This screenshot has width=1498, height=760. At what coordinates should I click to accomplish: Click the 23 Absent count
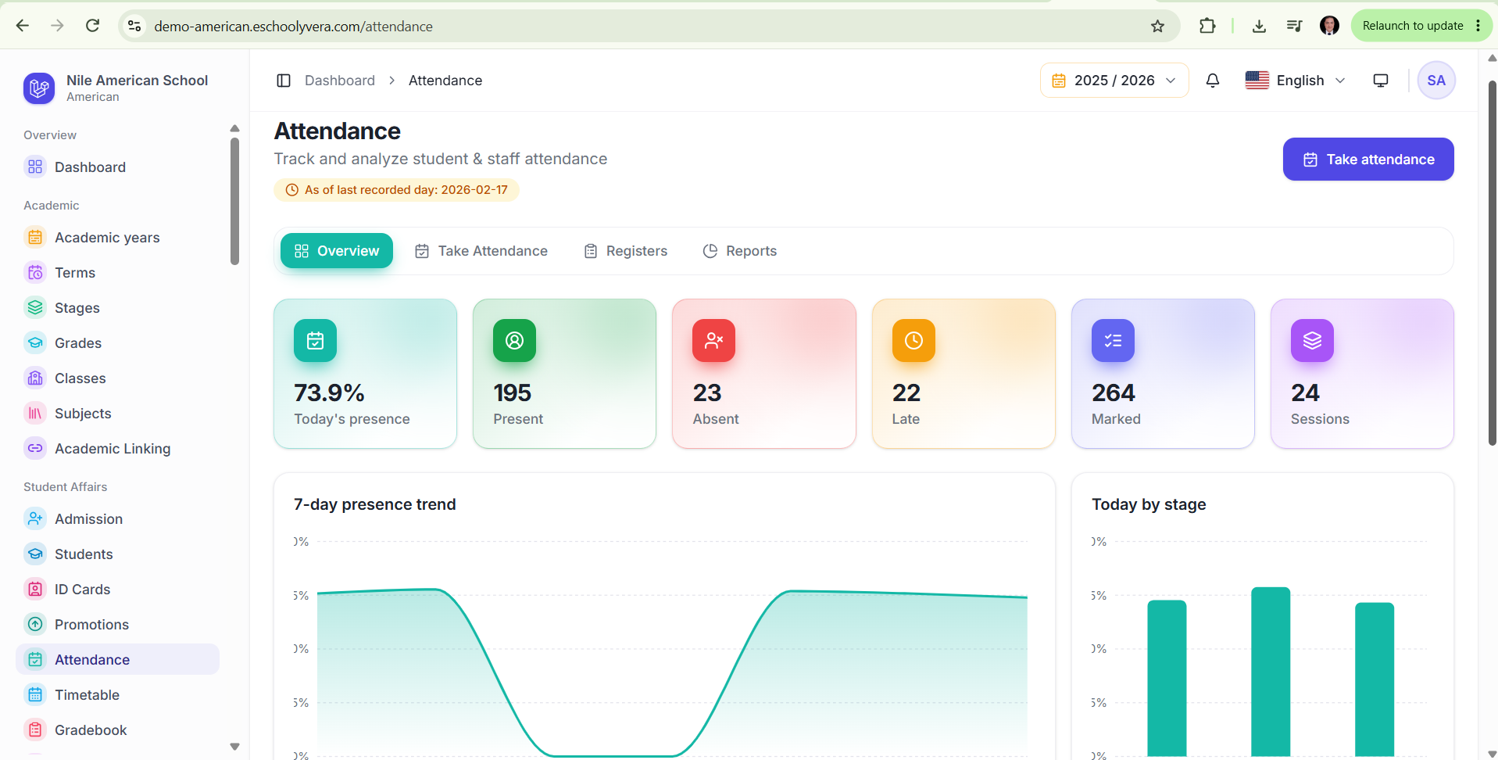pos(707,393)
